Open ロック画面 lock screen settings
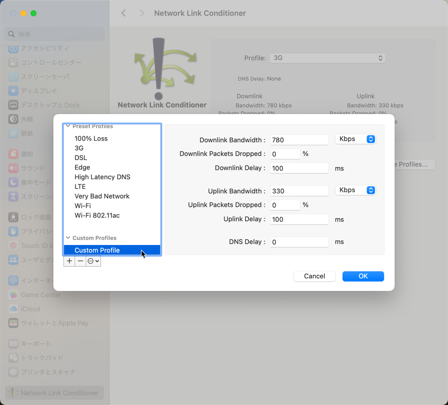 pyautogui.click(x=29, y=217)
